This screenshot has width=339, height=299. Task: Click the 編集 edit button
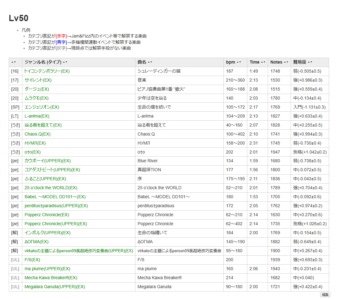(325, 294)
